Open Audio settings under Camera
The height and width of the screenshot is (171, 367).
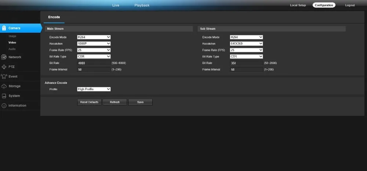coord(12,49)
